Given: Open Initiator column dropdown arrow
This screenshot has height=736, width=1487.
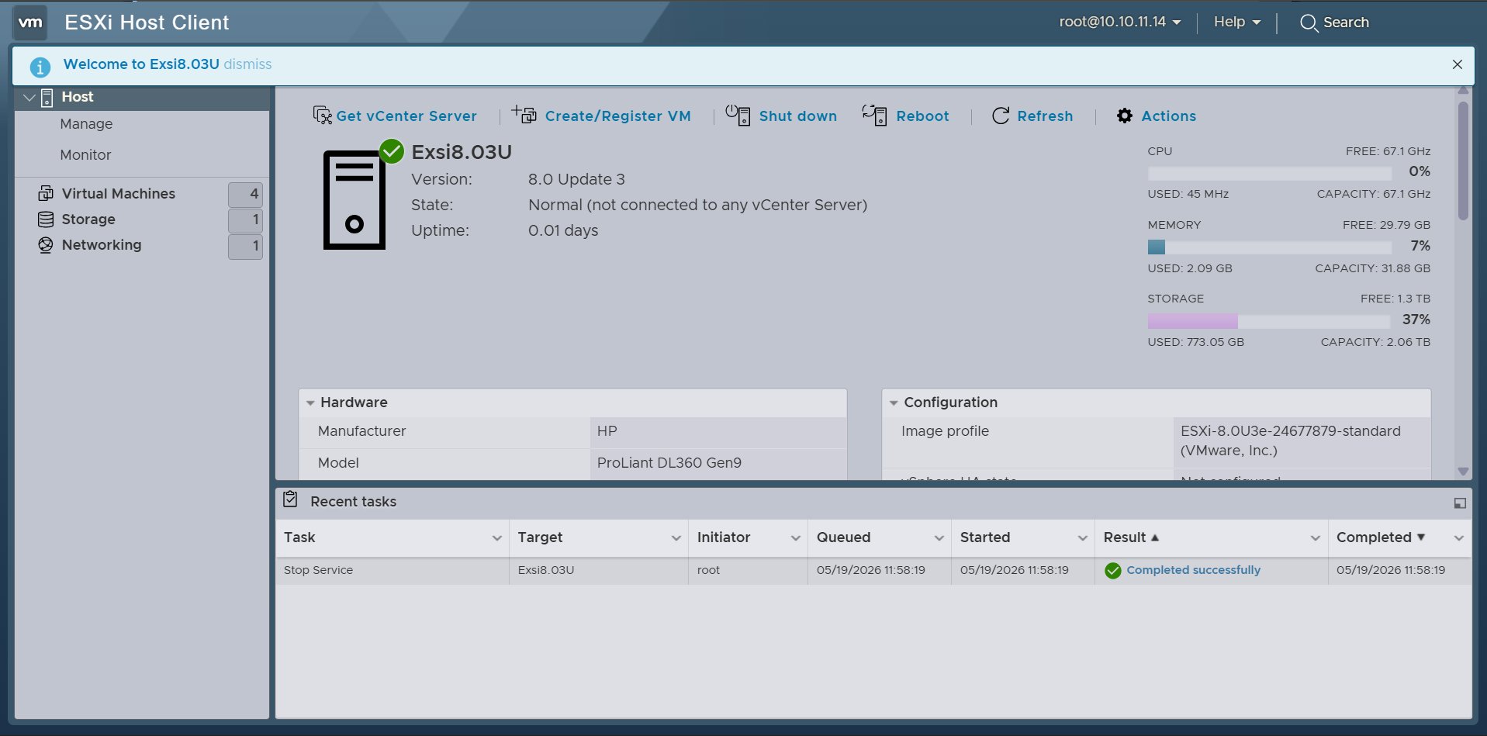Looking at the screenshot, I should point(796,538).
